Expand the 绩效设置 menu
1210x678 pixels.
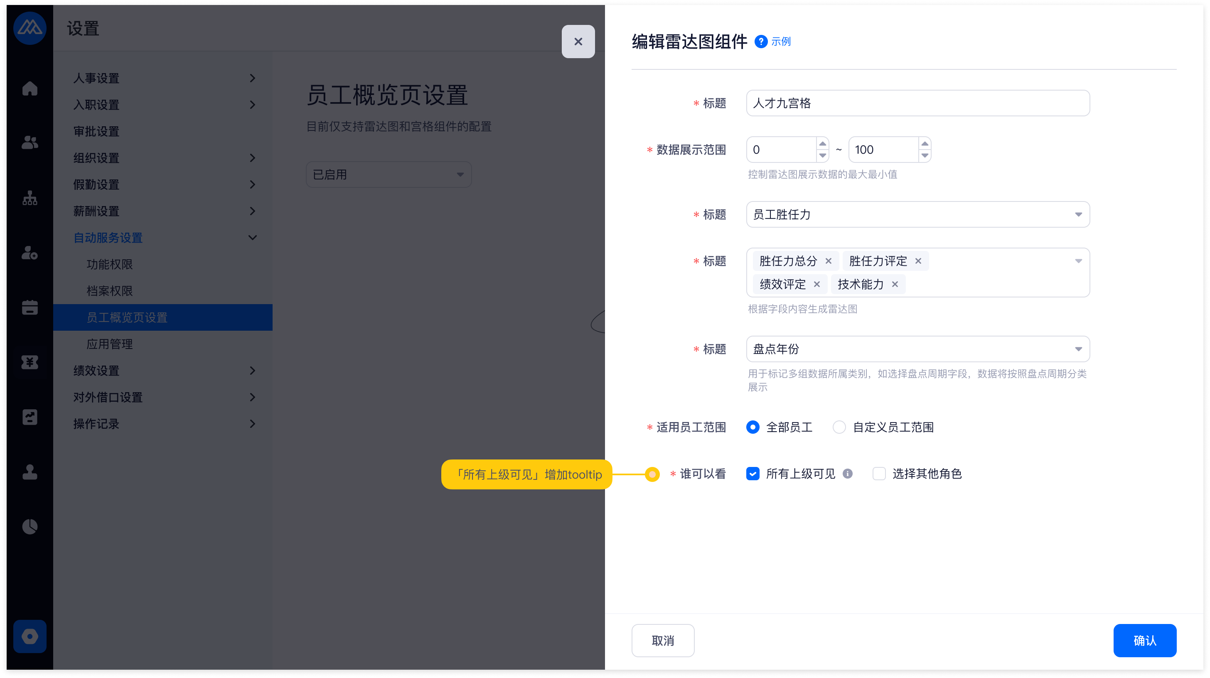(x=162, y=371)
